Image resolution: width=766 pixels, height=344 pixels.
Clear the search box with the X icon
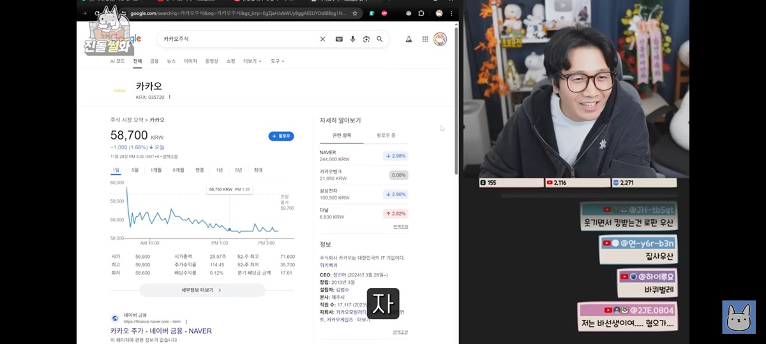coord(322,39)
